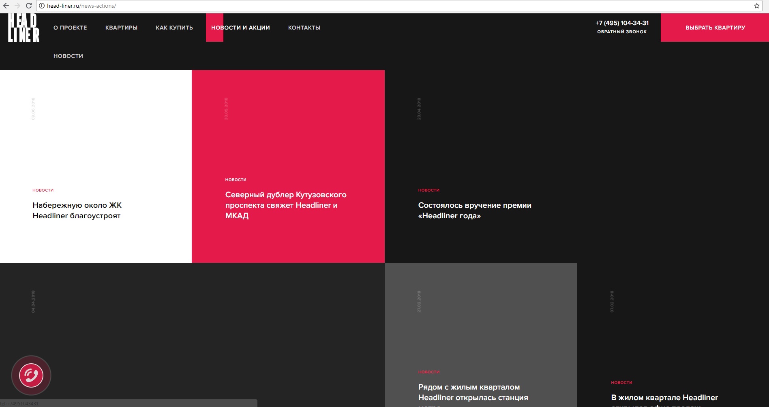Go to the КВАРТИРЫ section
The image size is (769, 407).
pyautogui.click(x=121, y=28)
